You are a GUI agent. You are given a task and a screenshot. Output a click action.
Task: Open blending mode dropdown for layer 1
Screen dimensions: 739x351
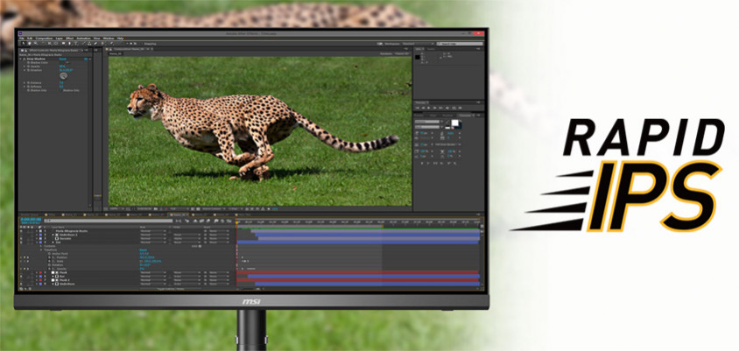[x=152, y=231]
